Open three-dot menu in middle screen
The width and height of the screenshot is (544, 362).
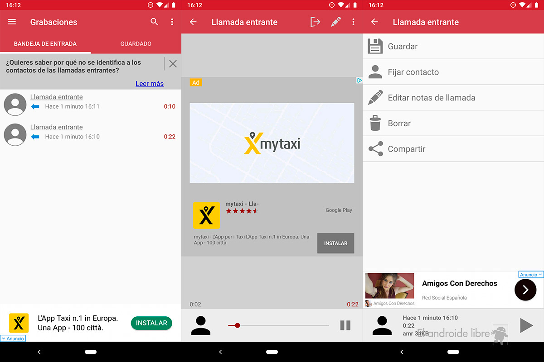click(353, 22)
